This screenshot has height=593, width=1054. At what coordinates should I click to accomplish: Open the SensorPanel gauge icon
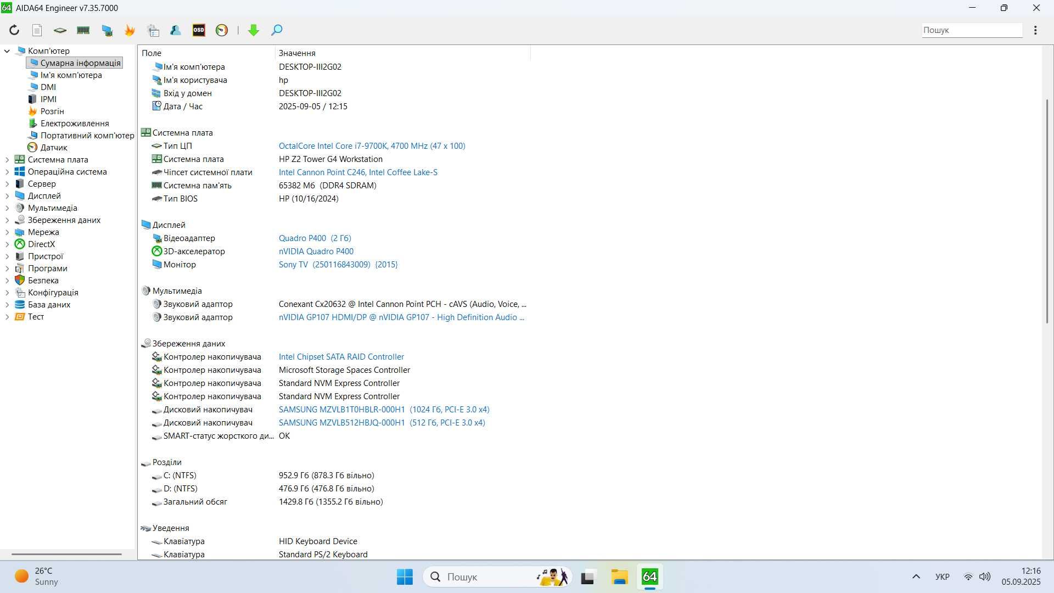point(222,30)
